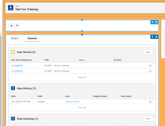
Task: Open the US-0000005 user story link
Action: pyautogui.click(x=17, y=66)
